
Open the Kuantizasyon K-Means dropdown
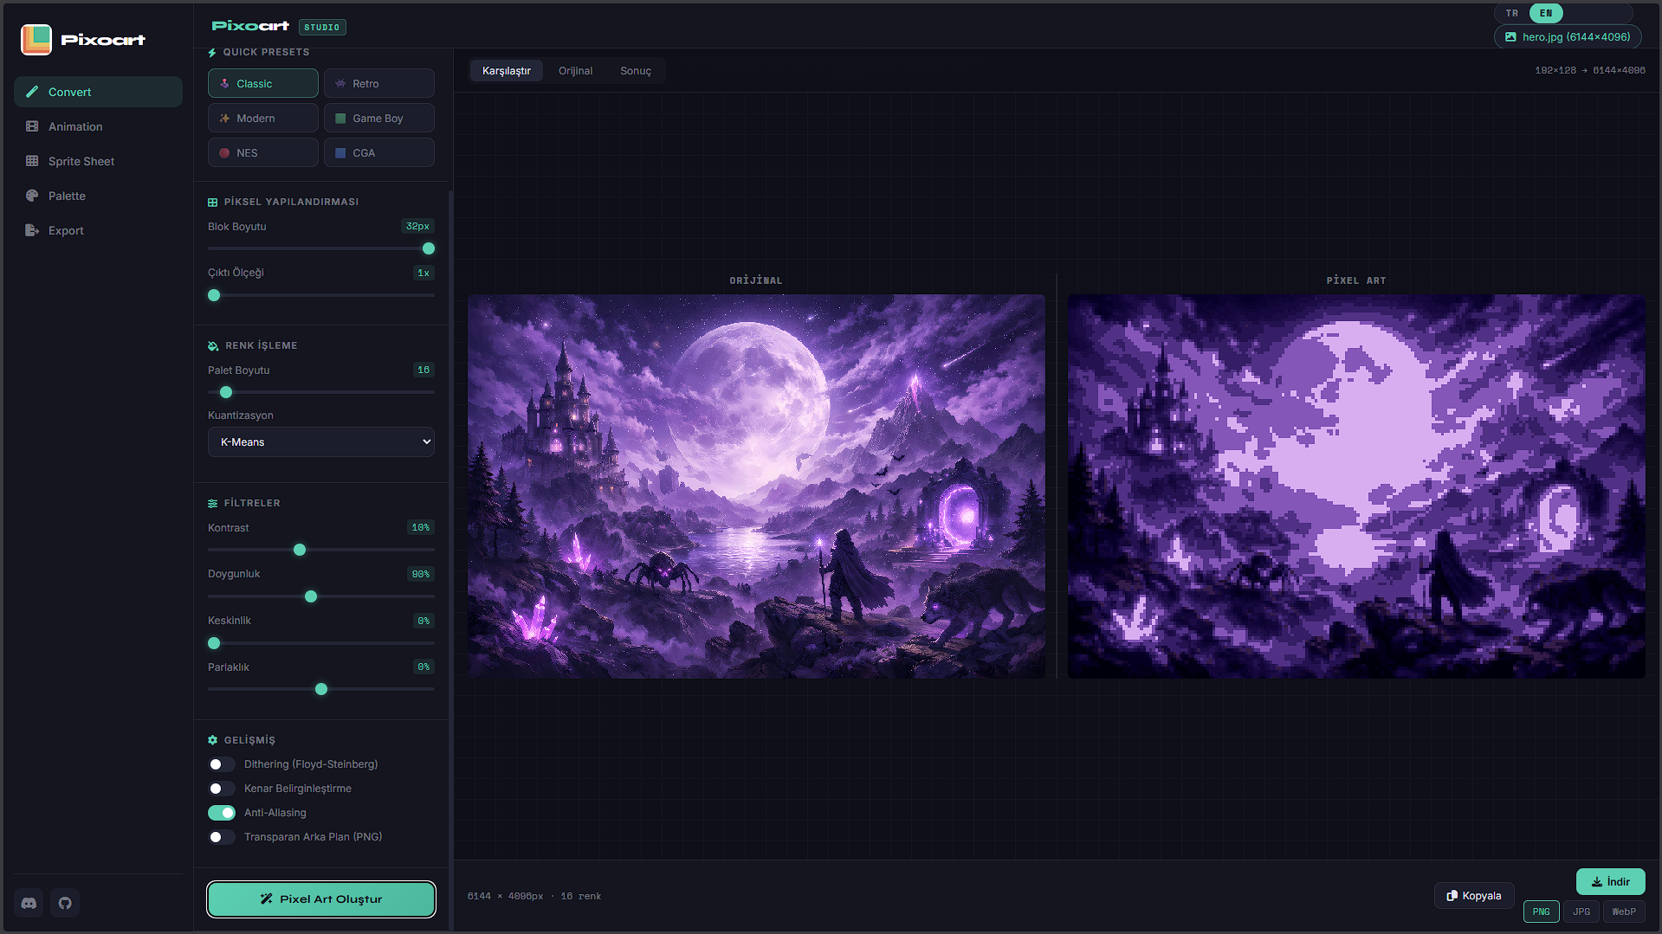point(321,441)
